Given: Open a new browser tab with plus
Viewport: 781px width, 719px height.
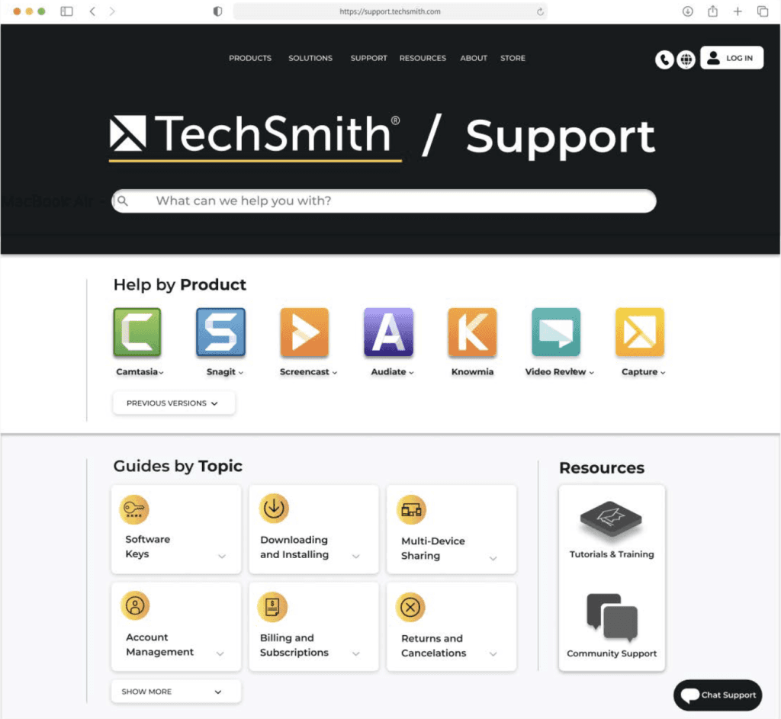Looking at the screenshot, I should click(738, 11).
